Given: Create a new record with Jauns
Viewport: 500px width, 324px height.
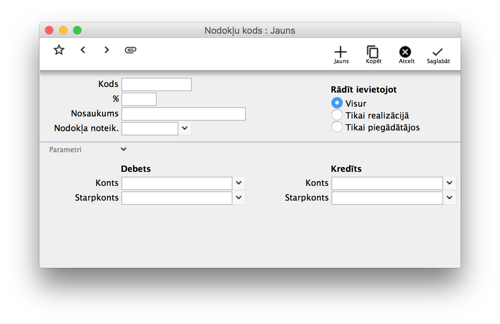Looking at the screenshot, I should 341,55.
